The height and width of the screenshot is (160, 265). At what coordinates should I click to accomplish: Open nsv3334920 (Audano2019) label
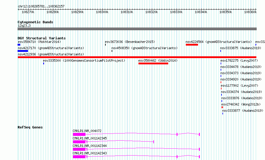pos(241,79)
